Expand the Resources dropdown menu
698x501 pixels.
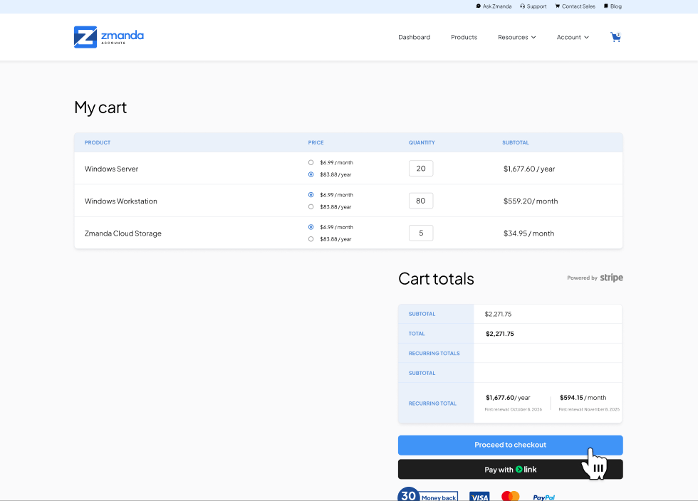[517, 38]
